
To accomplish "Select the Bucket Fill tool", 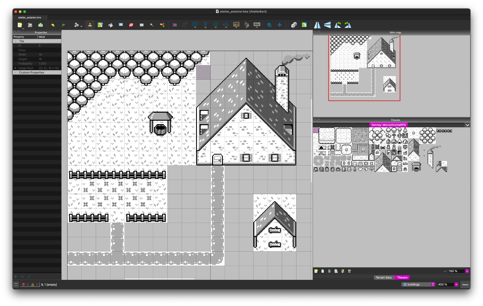I will [x=110, y=25].
